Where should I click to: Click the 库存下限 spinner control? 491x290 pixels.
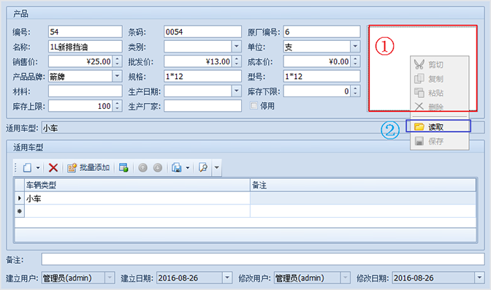(x=355, y=91)
